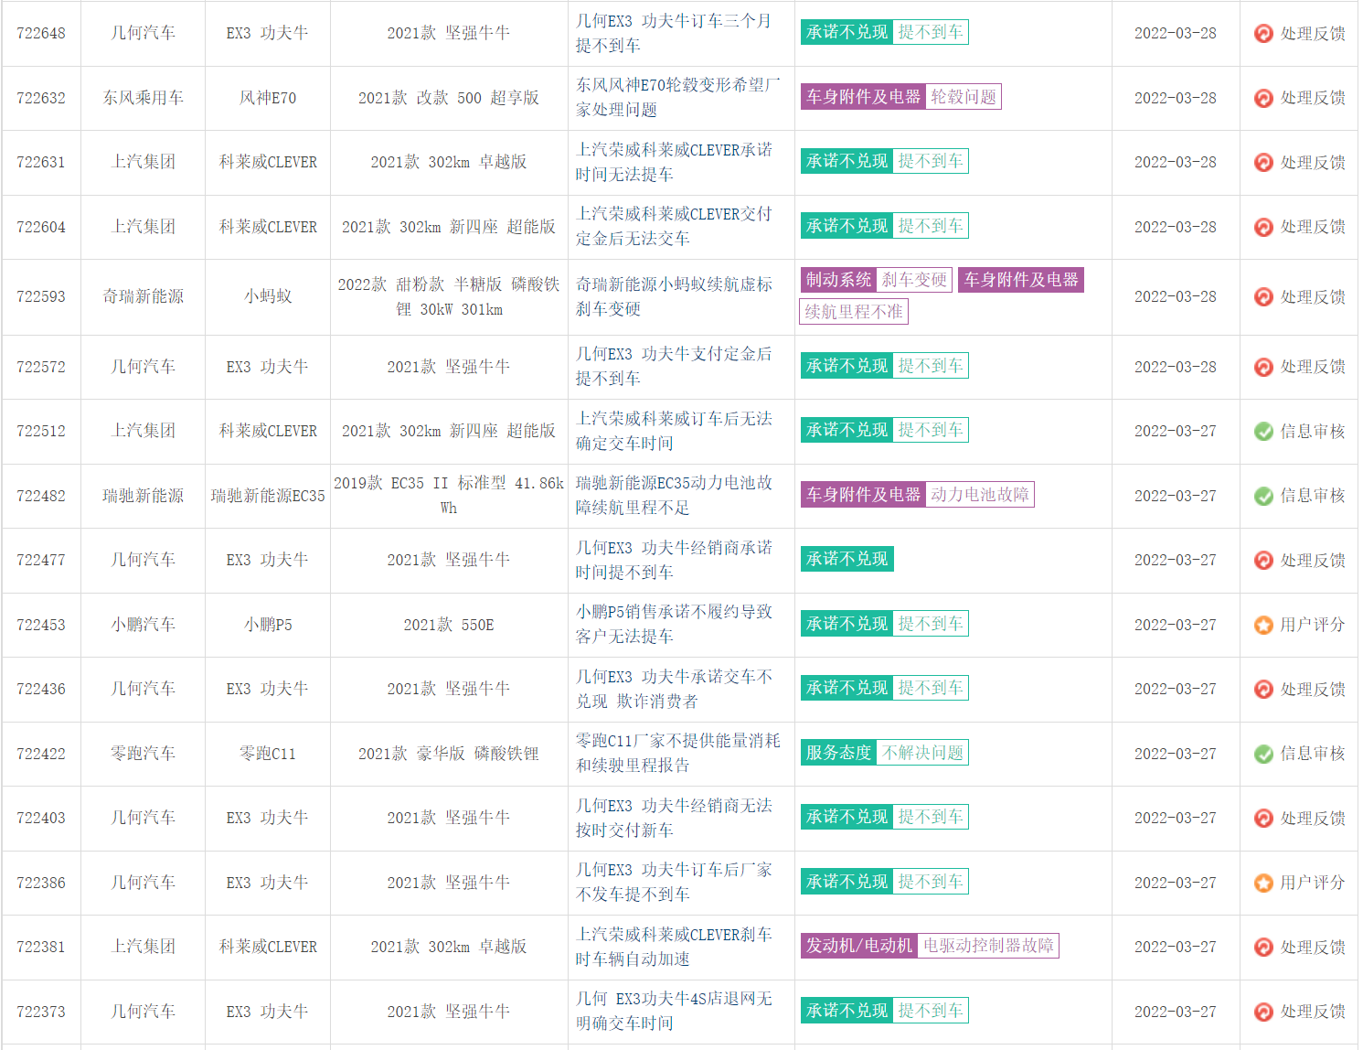The image size is (1363, 1050).
Task: Click the brand cell 奇瑞新能源
Action: pyautogui.click(x=143, y=297)
